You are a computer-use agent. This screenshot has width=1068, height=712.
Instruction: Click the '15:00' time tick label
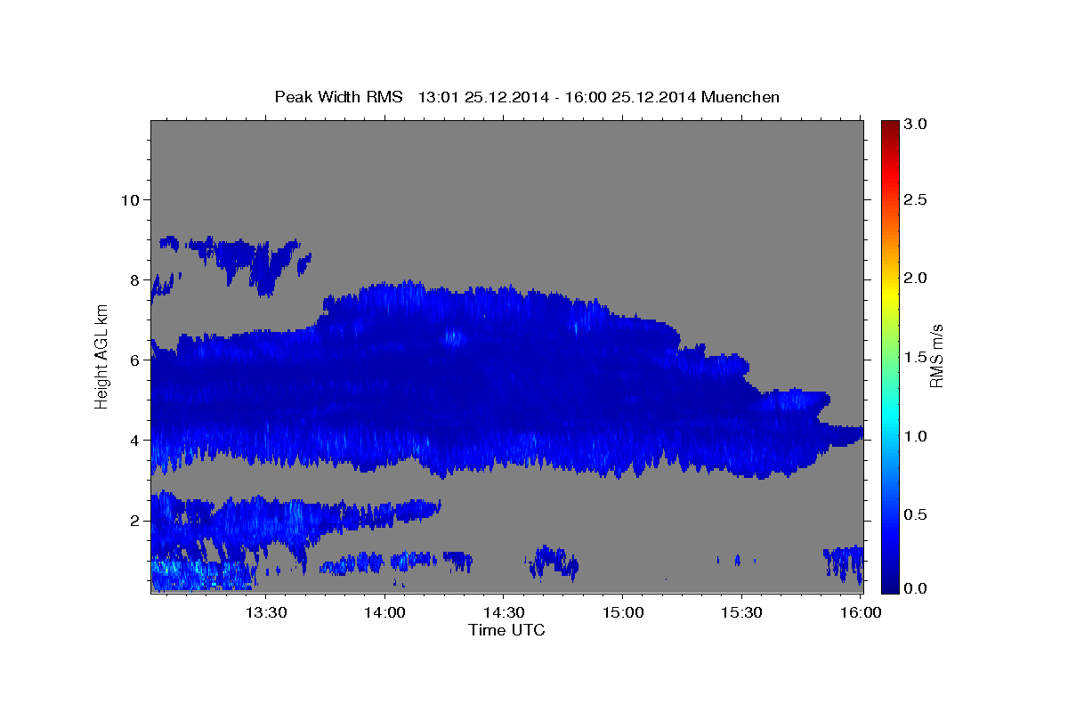(622, 613)
